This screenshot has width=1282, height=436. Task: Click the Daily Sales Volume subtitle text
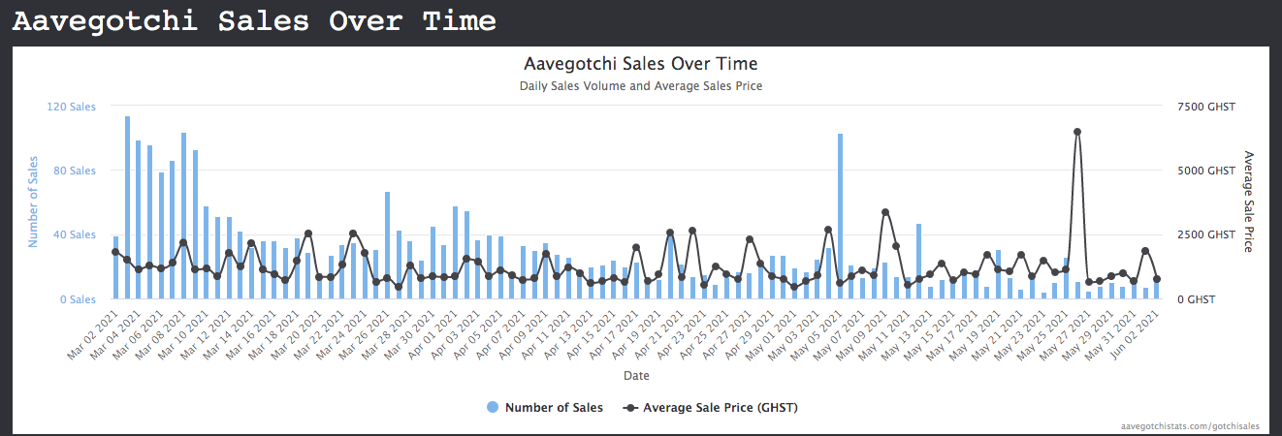[x=641, y=86]
